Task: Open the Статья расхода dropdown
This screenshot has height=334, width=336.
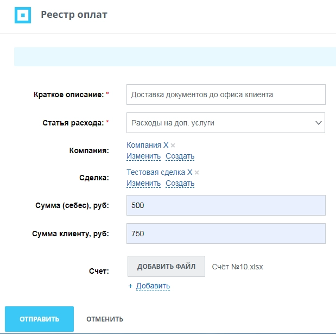Action: tap(225, 123)
